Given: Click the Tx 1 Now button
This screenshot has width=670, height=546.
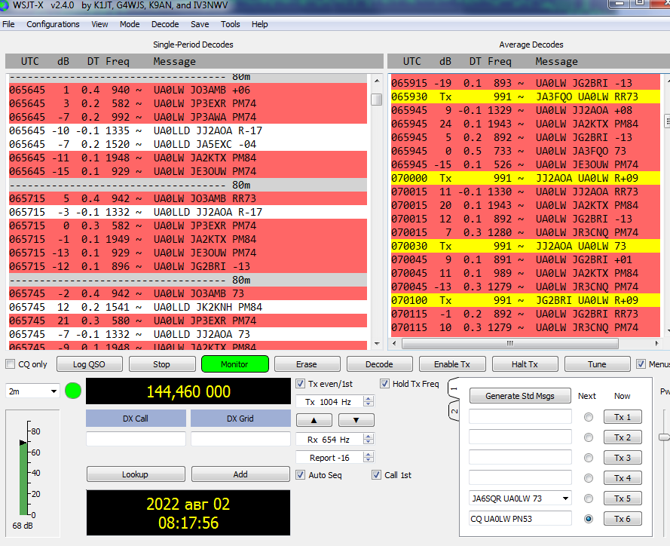Looking at the screenshot, I should click(623, 417).
